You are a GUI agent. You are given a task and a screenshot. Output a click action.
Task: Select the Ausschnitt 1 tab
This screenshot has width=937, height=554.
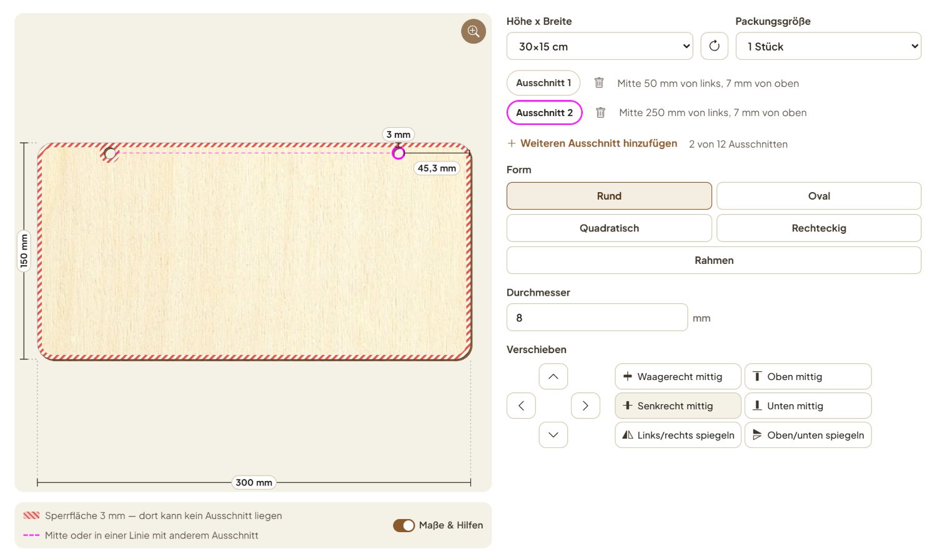543,83
